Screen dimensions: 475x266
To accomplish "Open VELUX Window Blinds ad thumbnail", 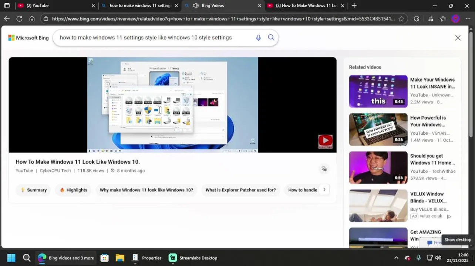I will click(x=378, y=205).
